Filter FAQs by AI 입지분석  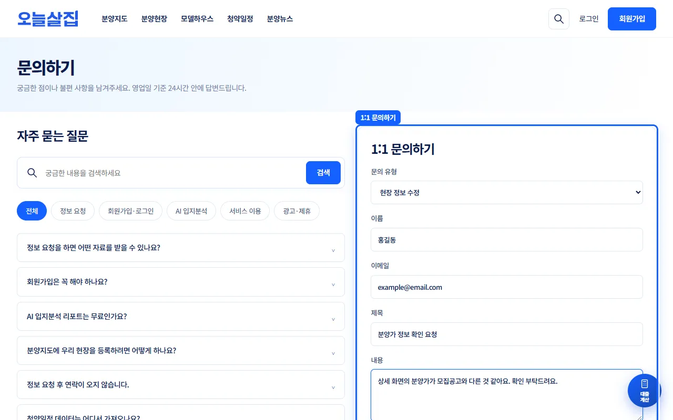tap(191, 211)
